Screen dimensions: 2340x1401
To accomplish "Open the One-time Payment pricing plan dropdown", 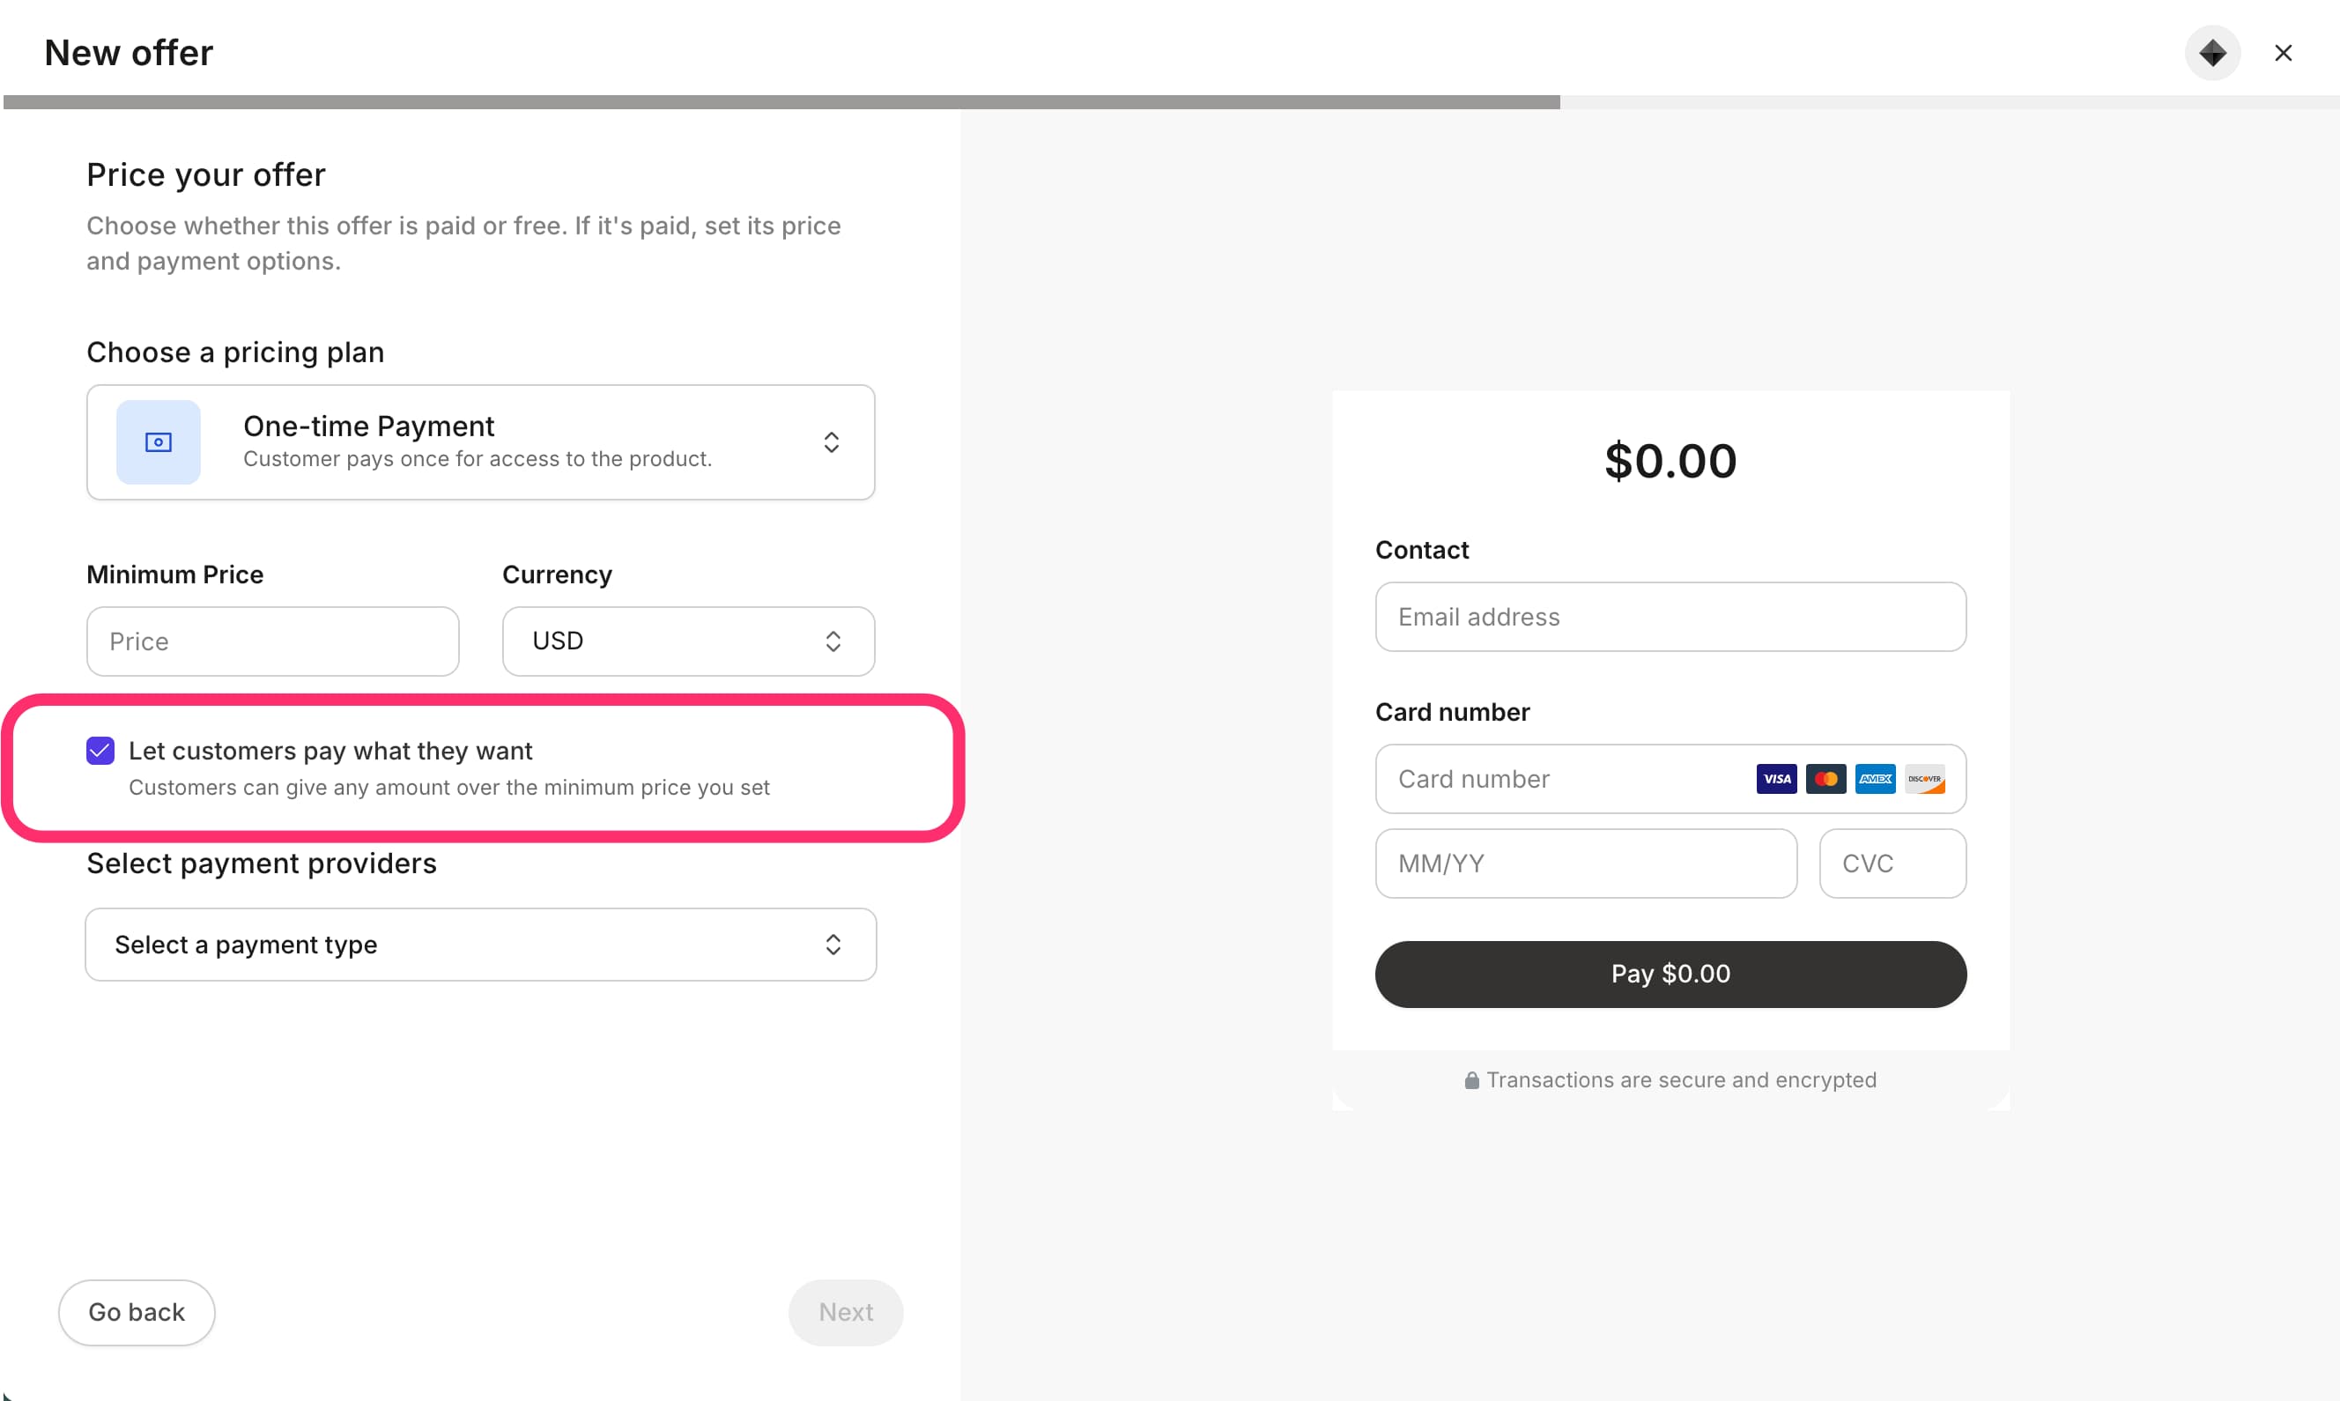I will [x=480, y=441].
